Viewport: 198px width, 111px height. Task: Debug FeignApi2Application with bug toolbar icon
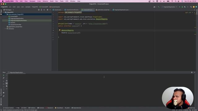click(182, 7)
